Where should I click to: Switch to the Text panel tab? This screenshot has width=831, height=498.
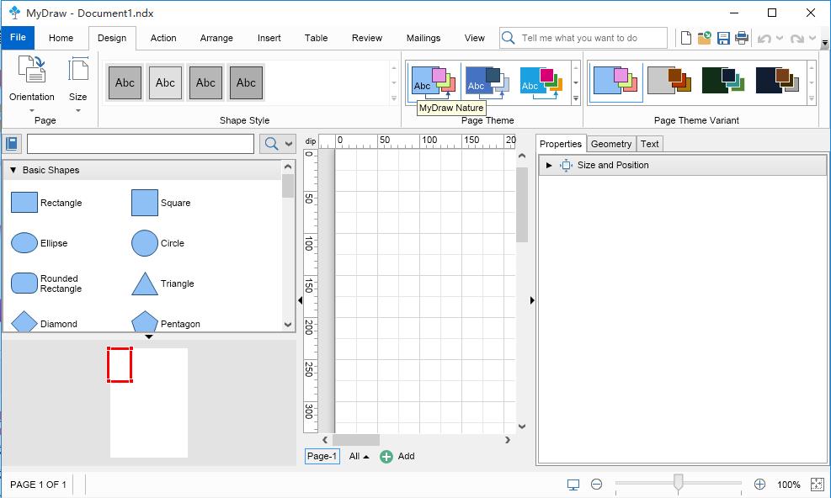coord(649,144)
